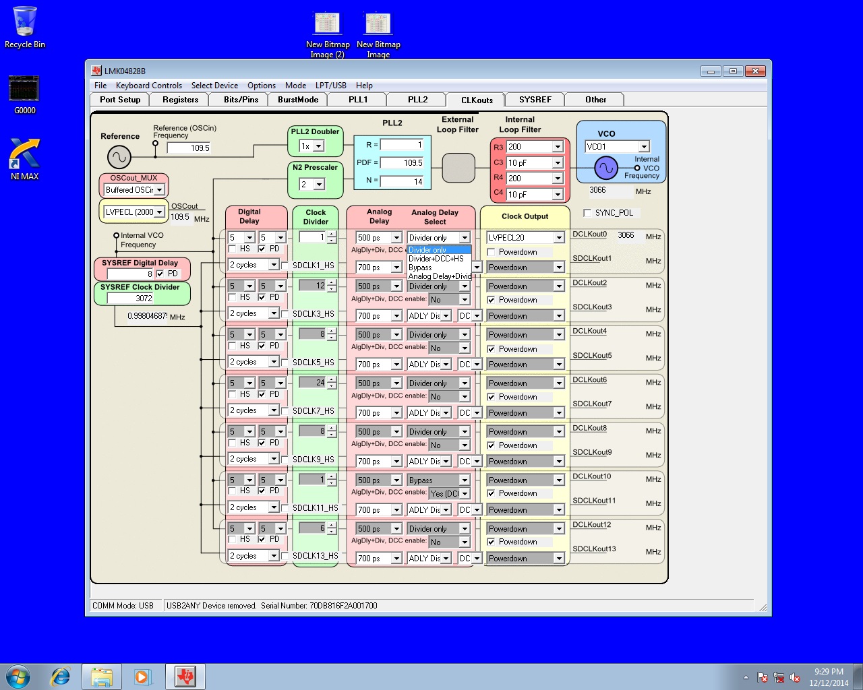The width and height of the screenshot is (863, 690).
Task: Open the Windows Start menu orb
Action: tap(18, 677)
